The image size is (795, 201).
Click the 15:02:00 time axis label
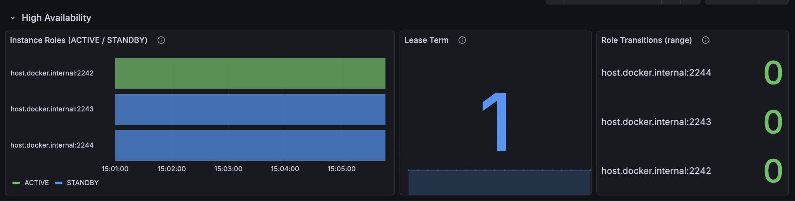click(172, 169)
